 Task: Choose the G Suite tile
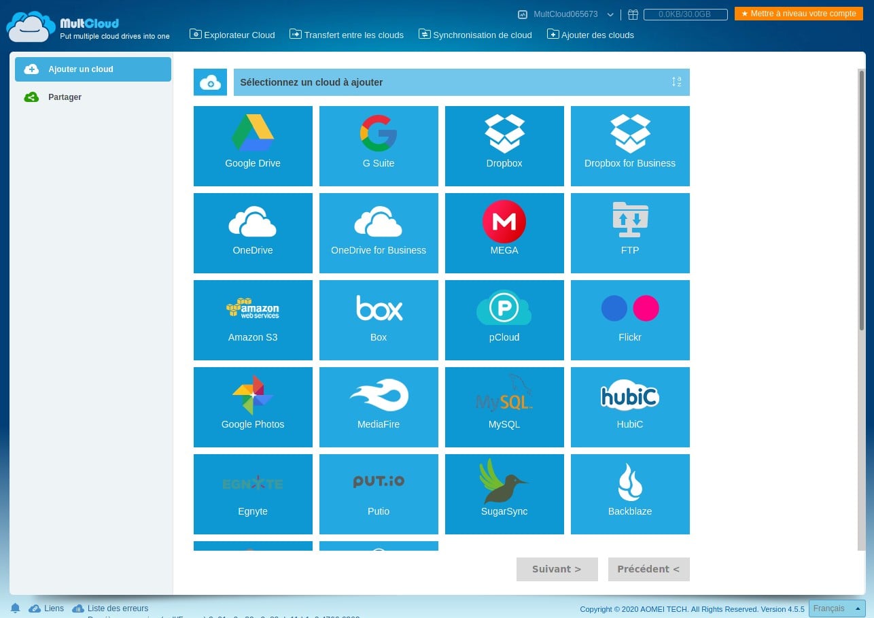(379, 145)
